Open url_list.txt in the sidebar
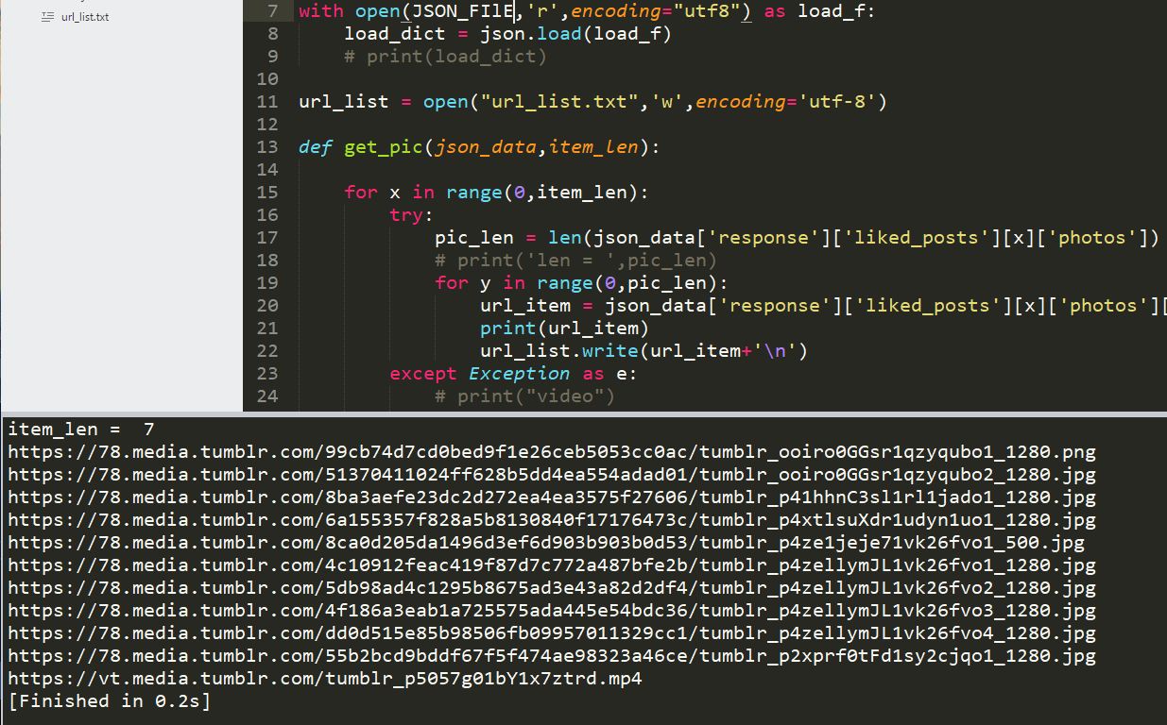This screenshot has height=725, width=1167. (84, 17)
